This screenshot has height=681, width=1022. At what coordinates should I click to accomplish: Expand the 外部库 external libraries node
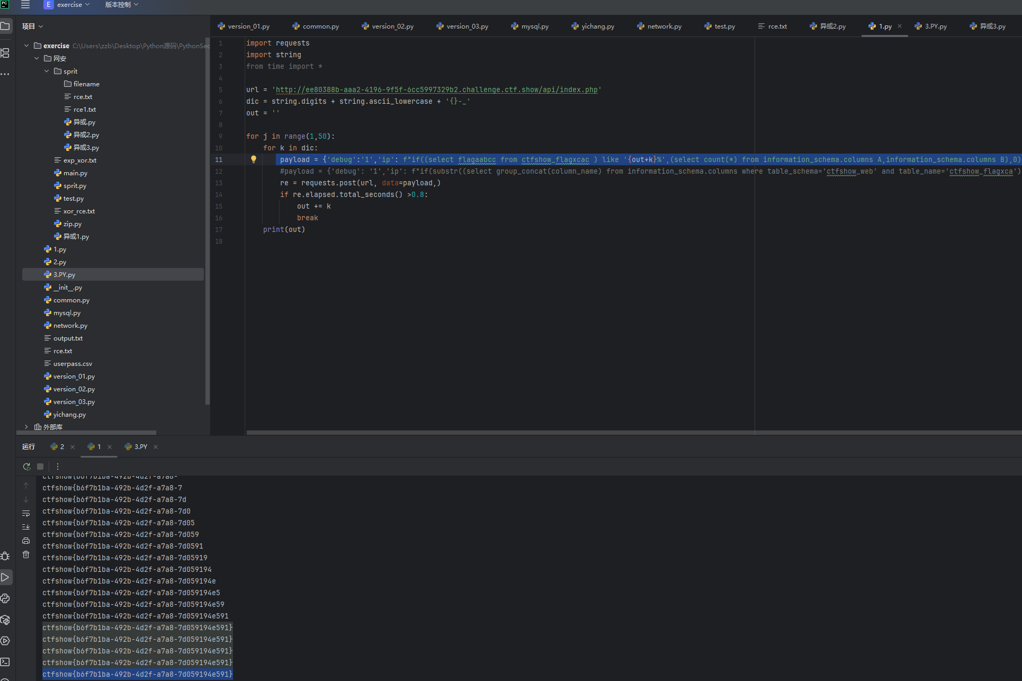26,427
